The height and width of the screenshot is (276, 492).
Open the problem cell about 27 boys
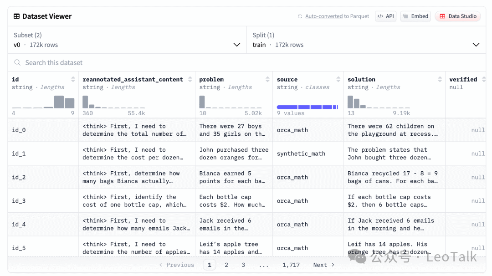(x=234, y=130)
